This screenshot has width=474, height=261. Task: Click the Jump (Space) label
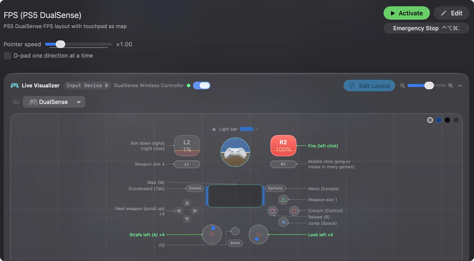pos(323,223)
